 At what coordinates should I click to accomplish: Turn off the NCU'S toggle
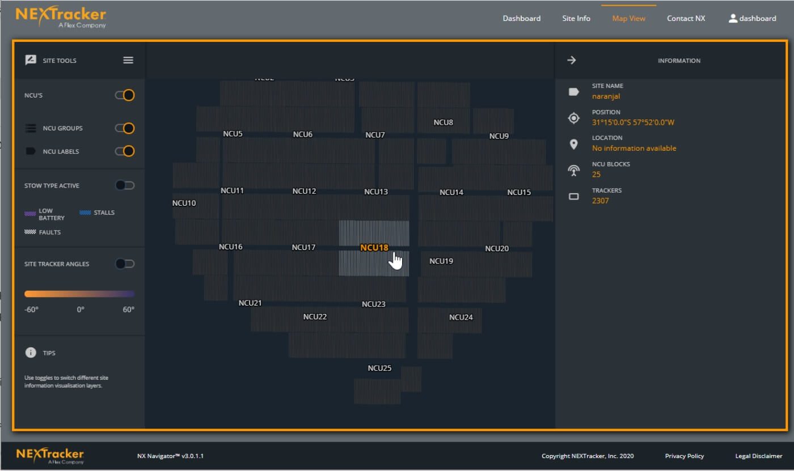tap(125, 95)
